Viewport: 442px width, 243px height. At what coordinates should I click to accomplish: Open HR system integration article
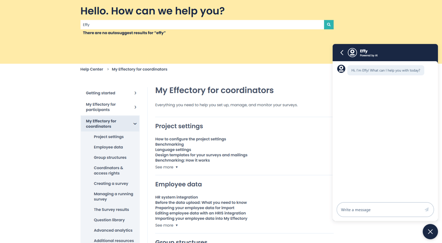pos(176,197)
